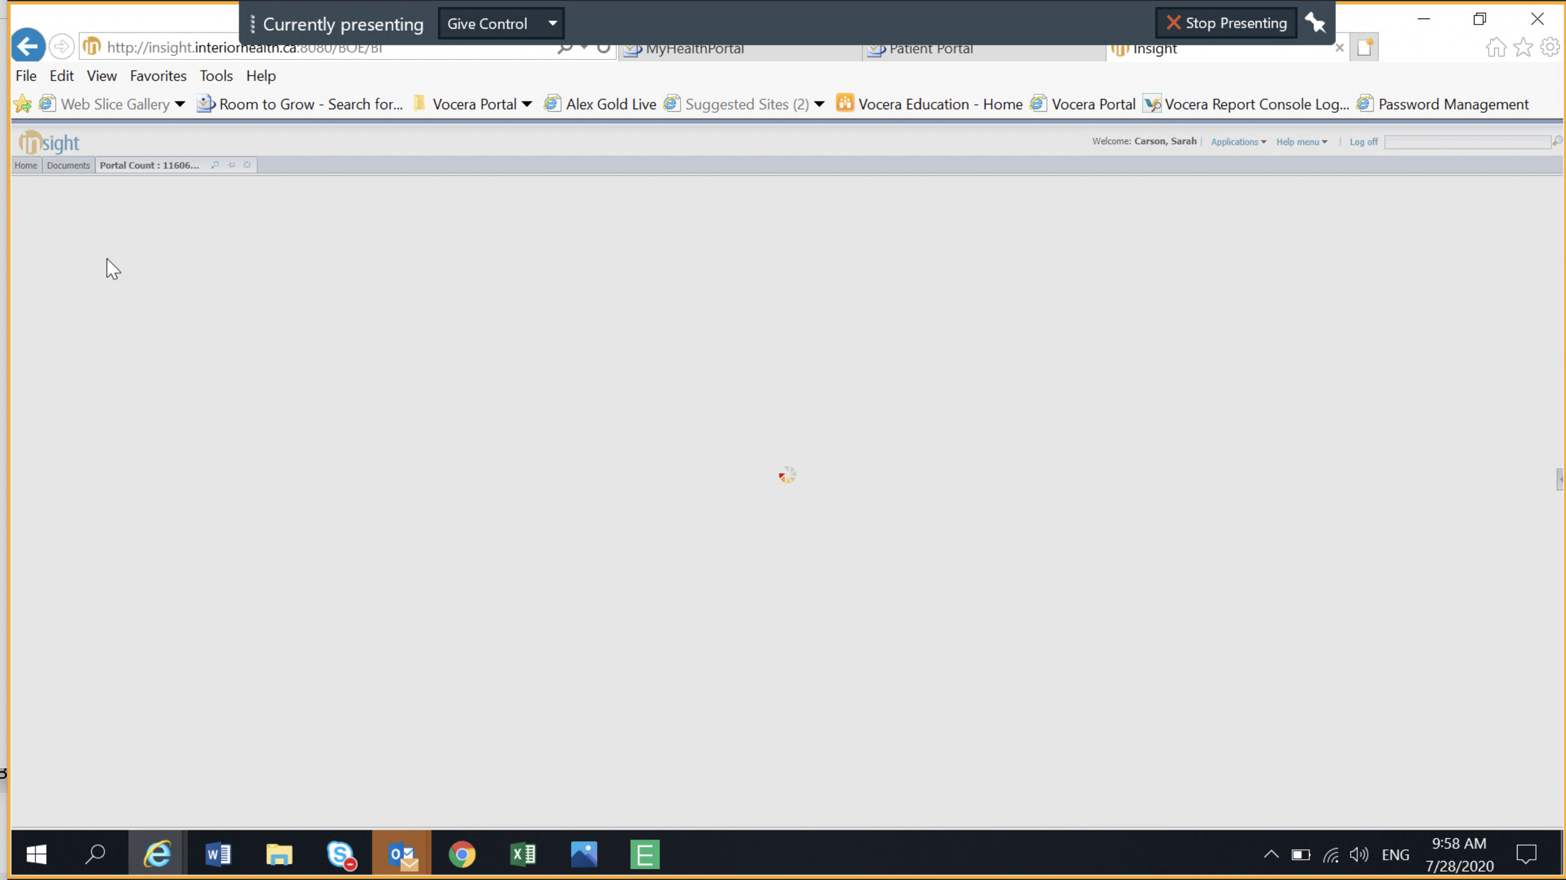Image resolution: width=1566 pixels, height=880 pixels.
Task: Open Portal Count tab in new window
Action: [x=215, y=165]
